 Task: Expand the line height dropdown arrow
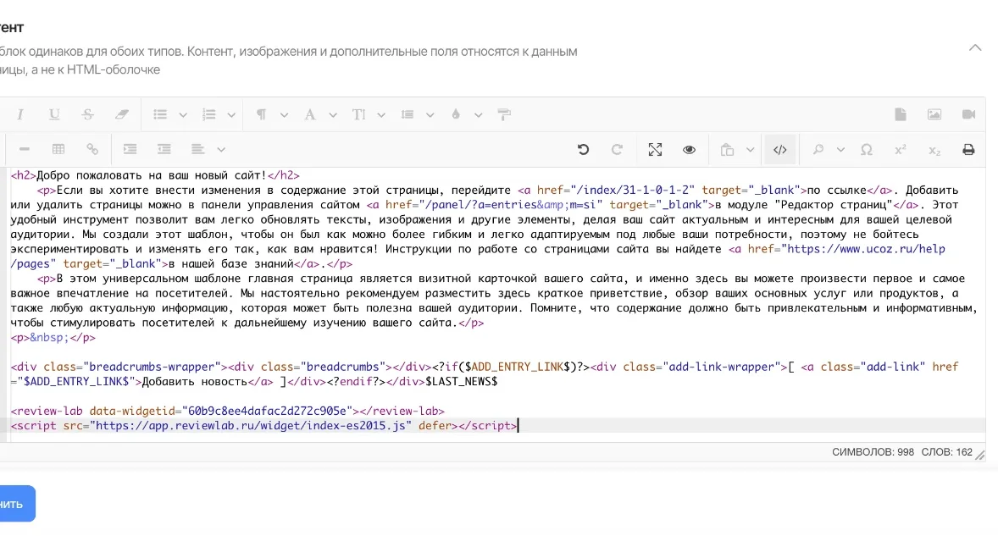(430, 115)
